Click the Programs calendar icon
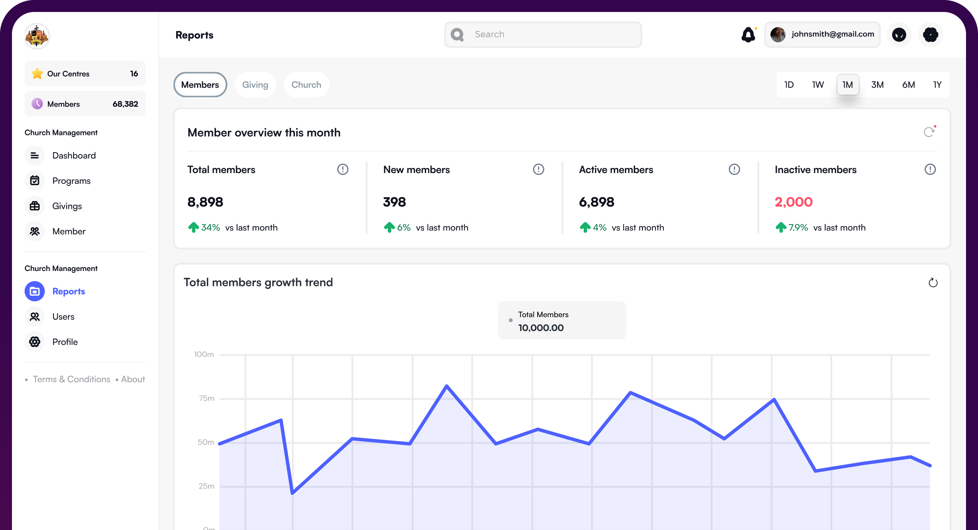 [35, 181]
